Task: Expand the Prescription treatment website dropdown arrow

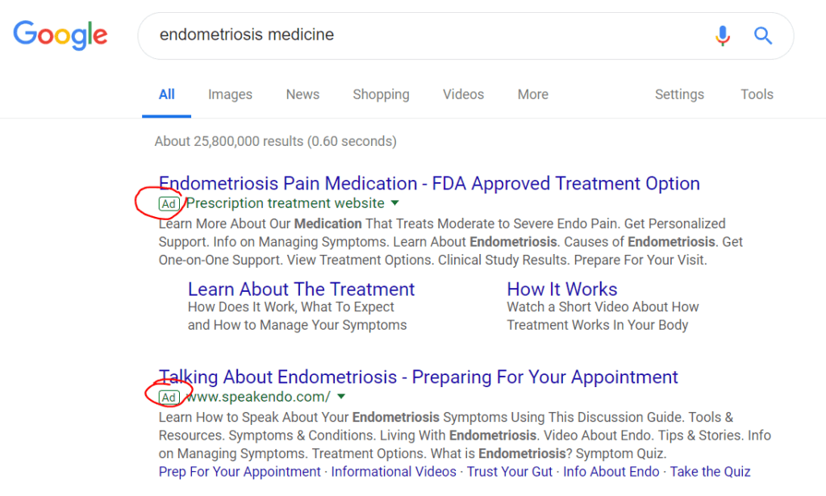Action: click(x=394, y=203)
